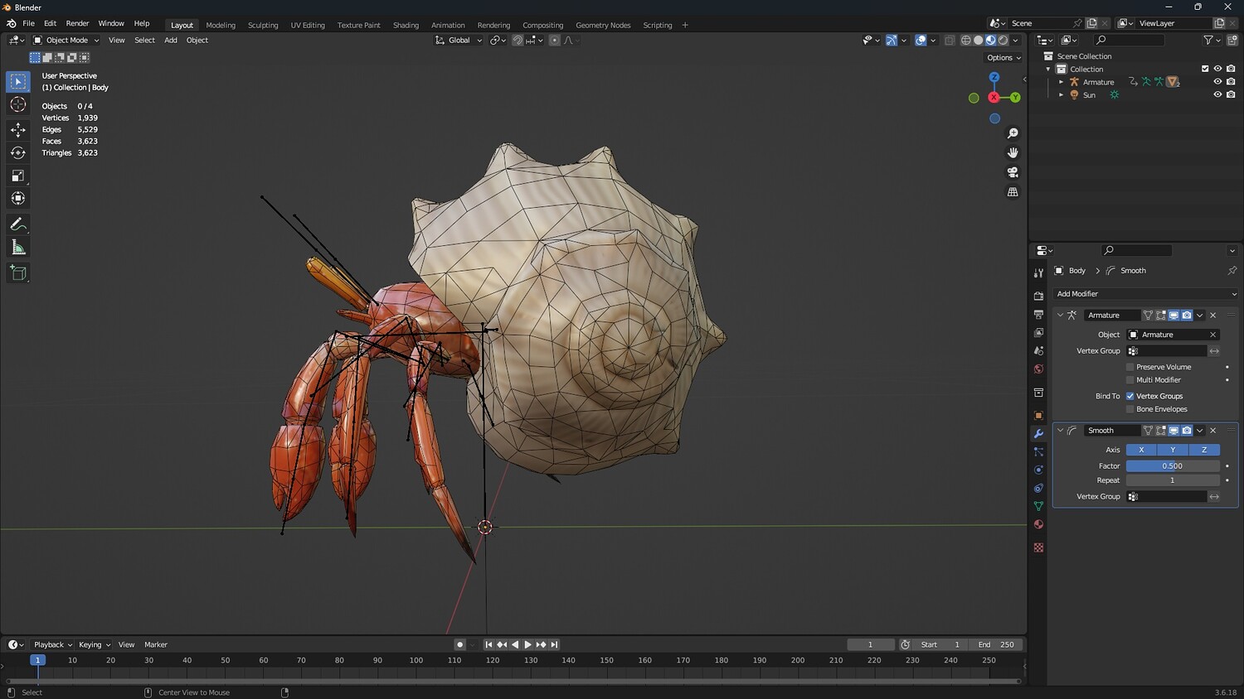Open the Add Modifier dropdown
The height and width of the screenshot is (699, 1244).
point(1145,294)
